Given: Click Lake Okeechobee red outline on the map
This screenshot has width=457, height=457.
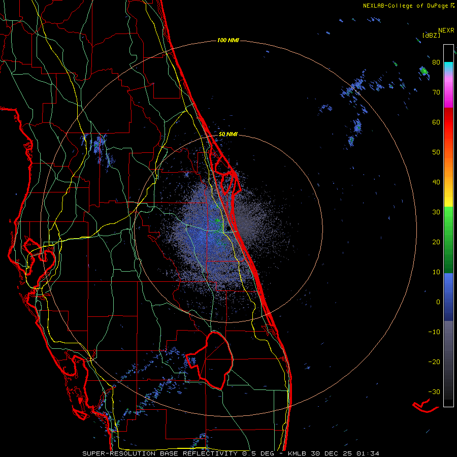Looking at the screenshot, I should point(210,360).
